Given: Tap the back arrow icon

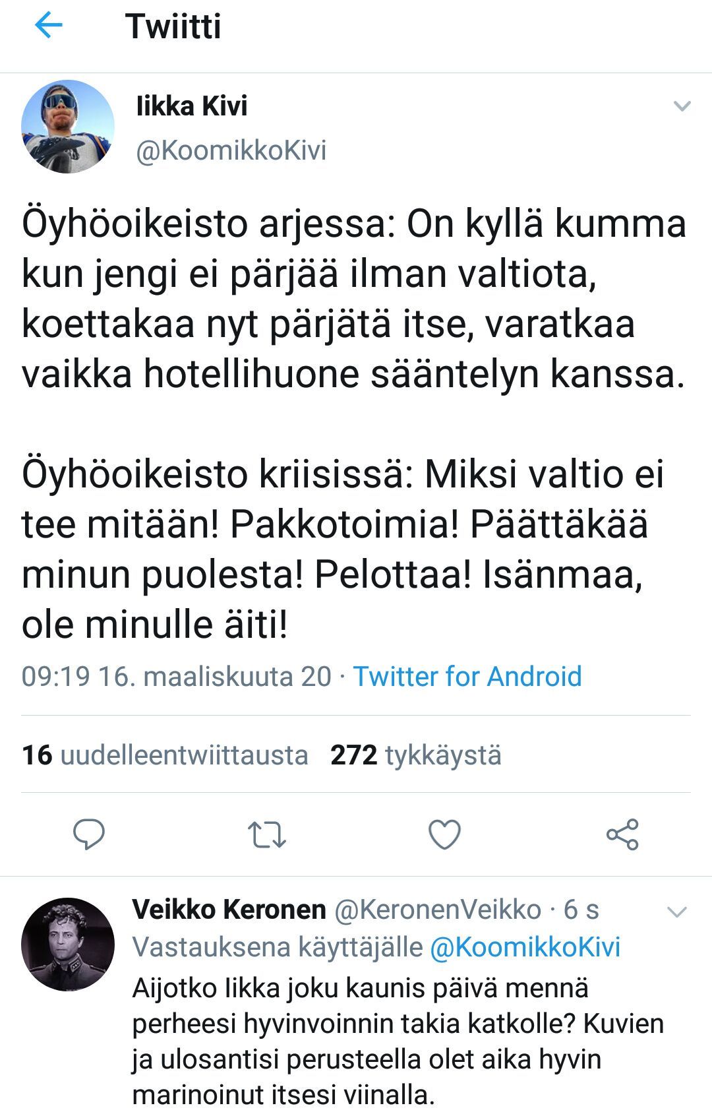Looking at the screenshot, I should click(48, 26).
